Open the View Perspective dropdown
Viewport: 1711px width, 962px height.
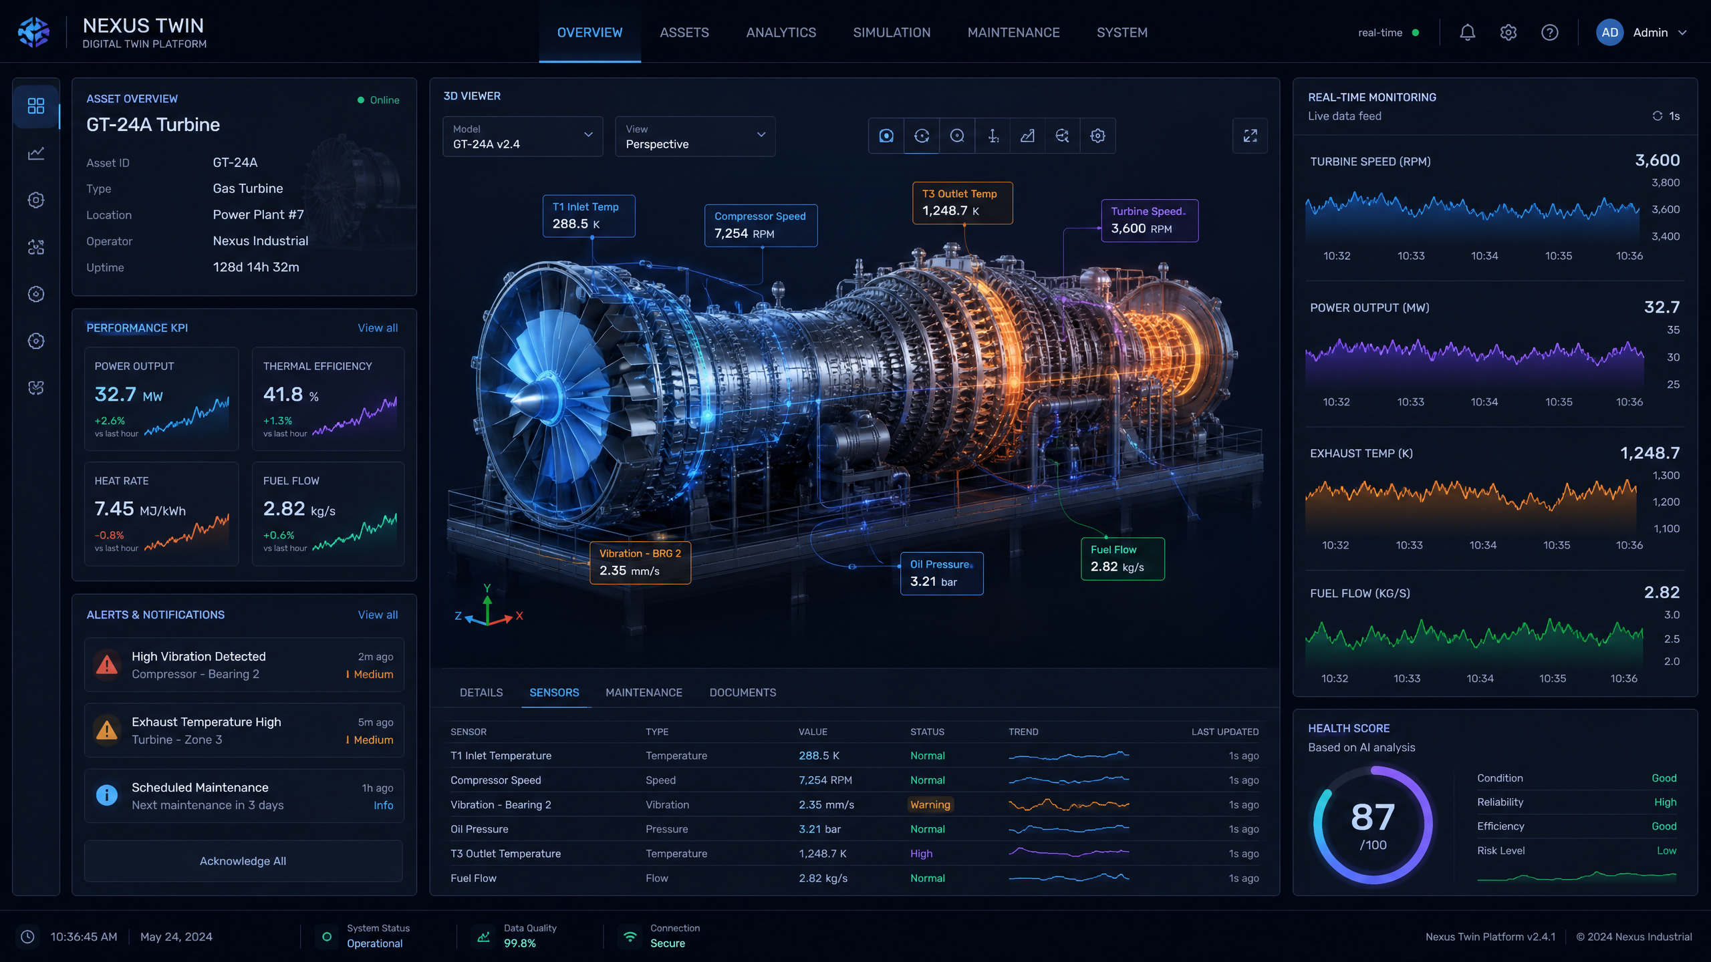coord(695,136)
